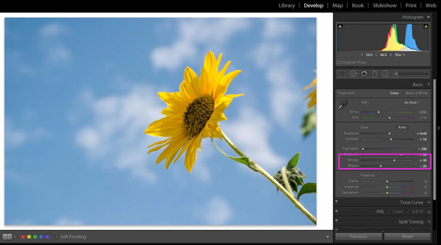441x245 pixels.
Task: Click the Before/After view icon
Action: click(7, 237)
